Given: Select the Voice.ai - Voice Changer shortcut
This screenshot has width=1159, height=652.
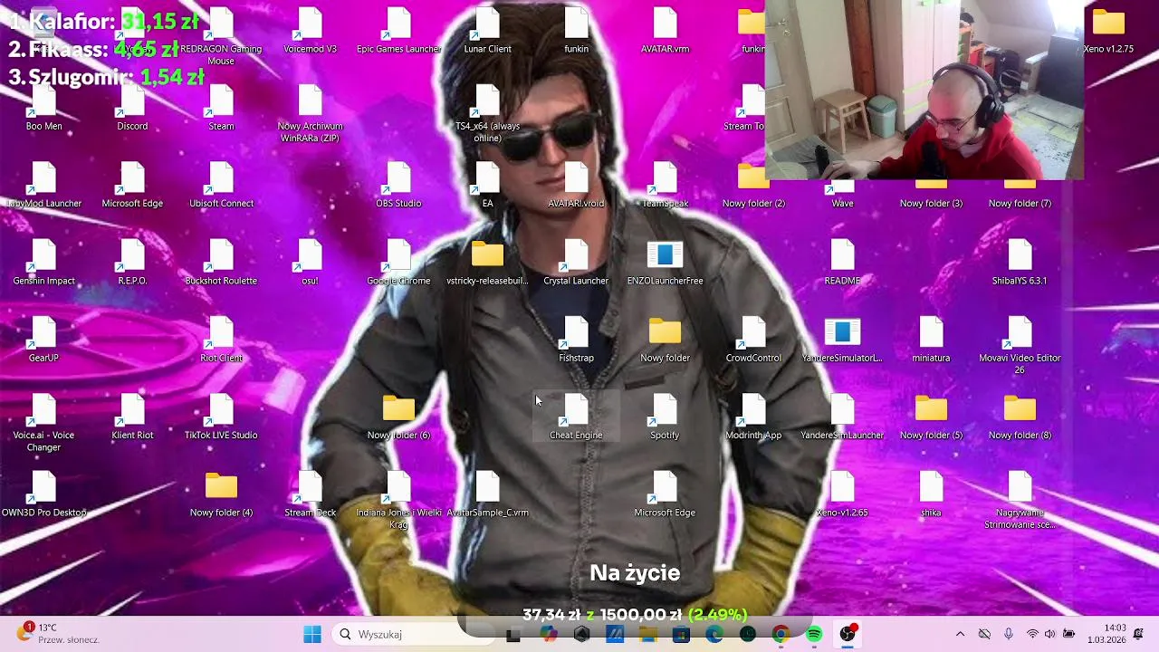Looking at the screenshot, I should point(43,424).
